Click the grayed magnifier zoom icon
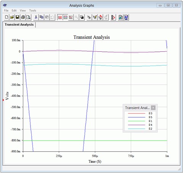This screenshot has width=183, height=173. pyautogui.click(x=76, y=17)
